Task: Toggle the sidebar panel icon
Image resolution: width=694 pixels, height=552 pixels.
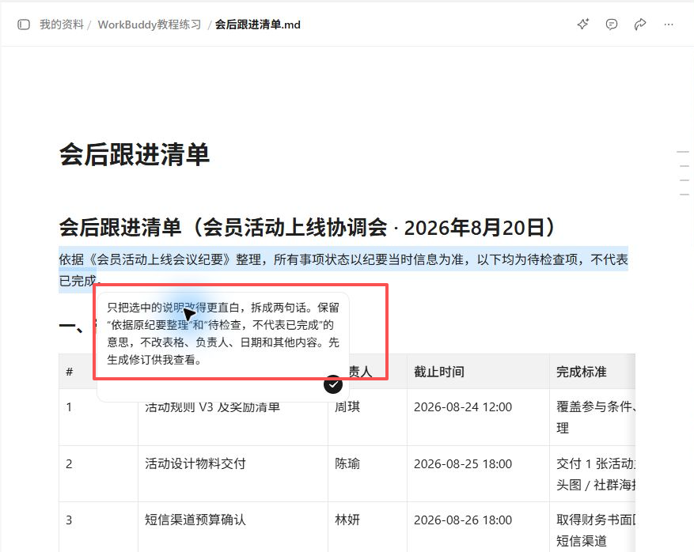Action: [24, 25]
